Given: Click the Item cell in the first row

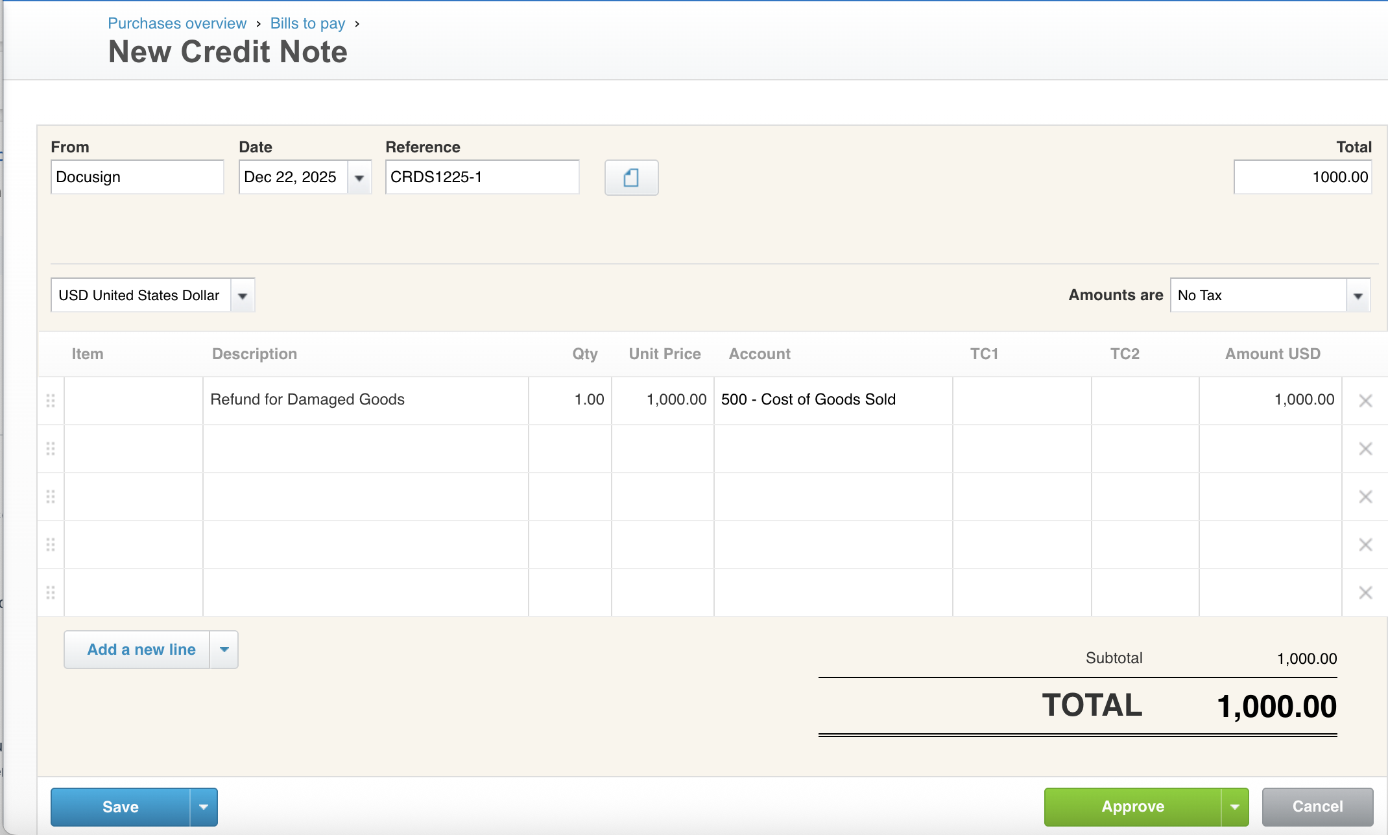Looking at the screenshot, I should [134, 401].
